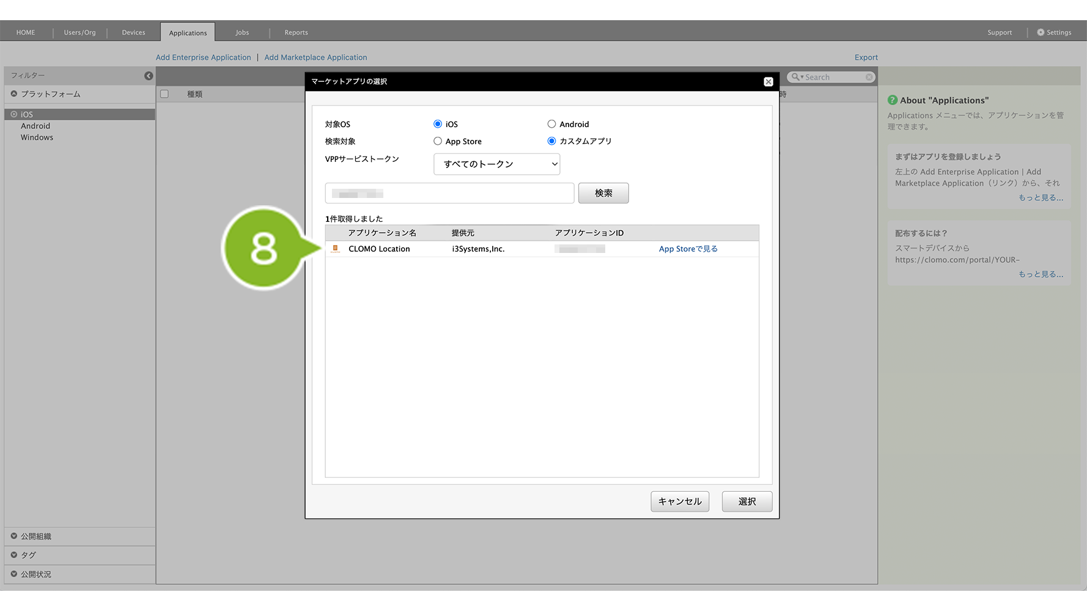Open the App Storeで見る link
The image size is (1087, 611).
(x=688, y=249)
